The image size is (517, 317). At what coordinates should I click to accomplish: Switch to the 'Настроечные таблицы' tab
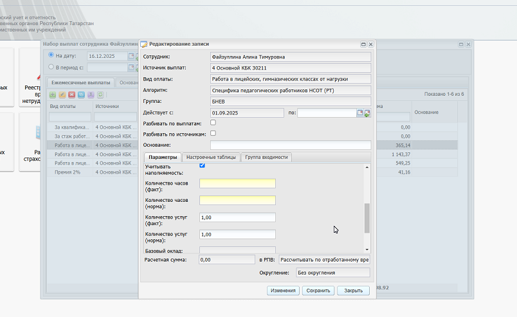coord(211,158)
